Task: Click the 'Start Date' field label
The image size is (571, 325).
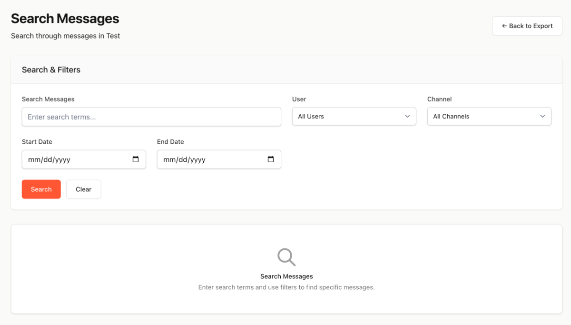Action: point(37,141)
